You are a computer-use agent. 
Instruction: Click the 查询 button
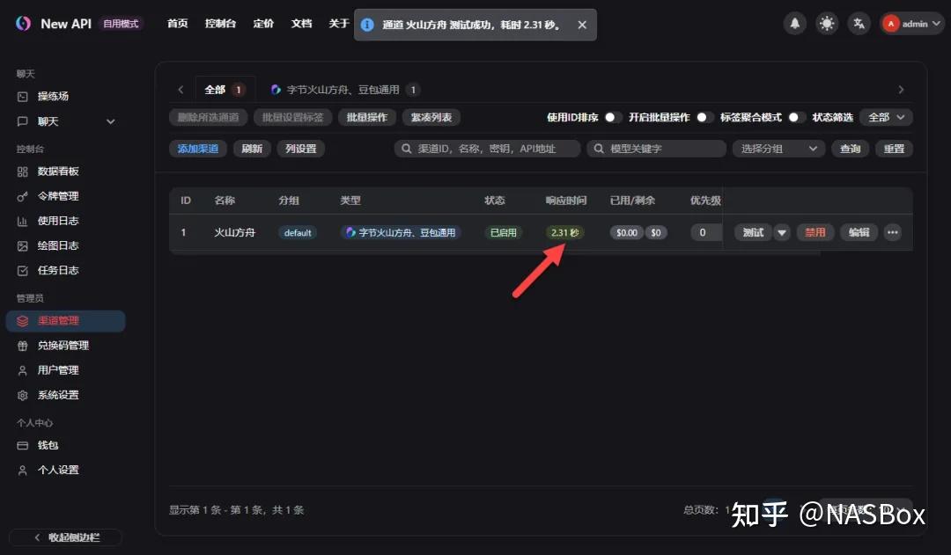[850, 149]
